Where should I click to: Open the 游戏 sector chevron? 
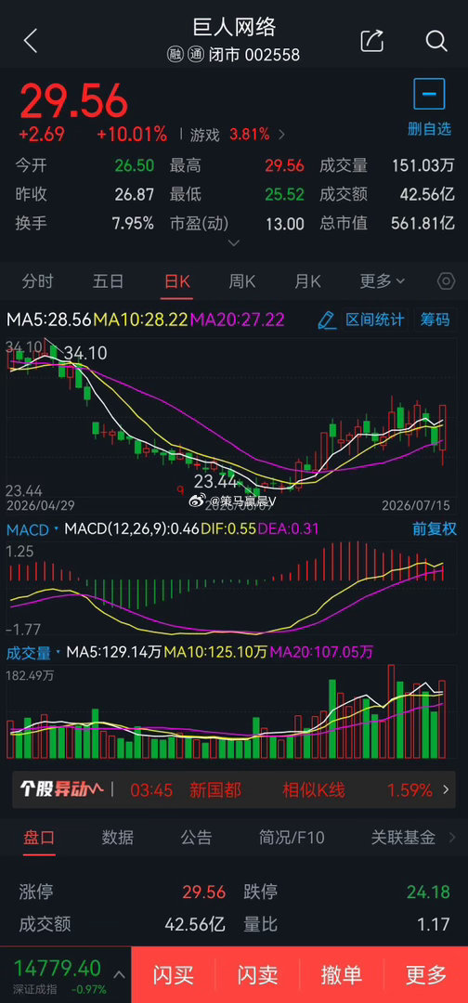click(x=282, y=135)
